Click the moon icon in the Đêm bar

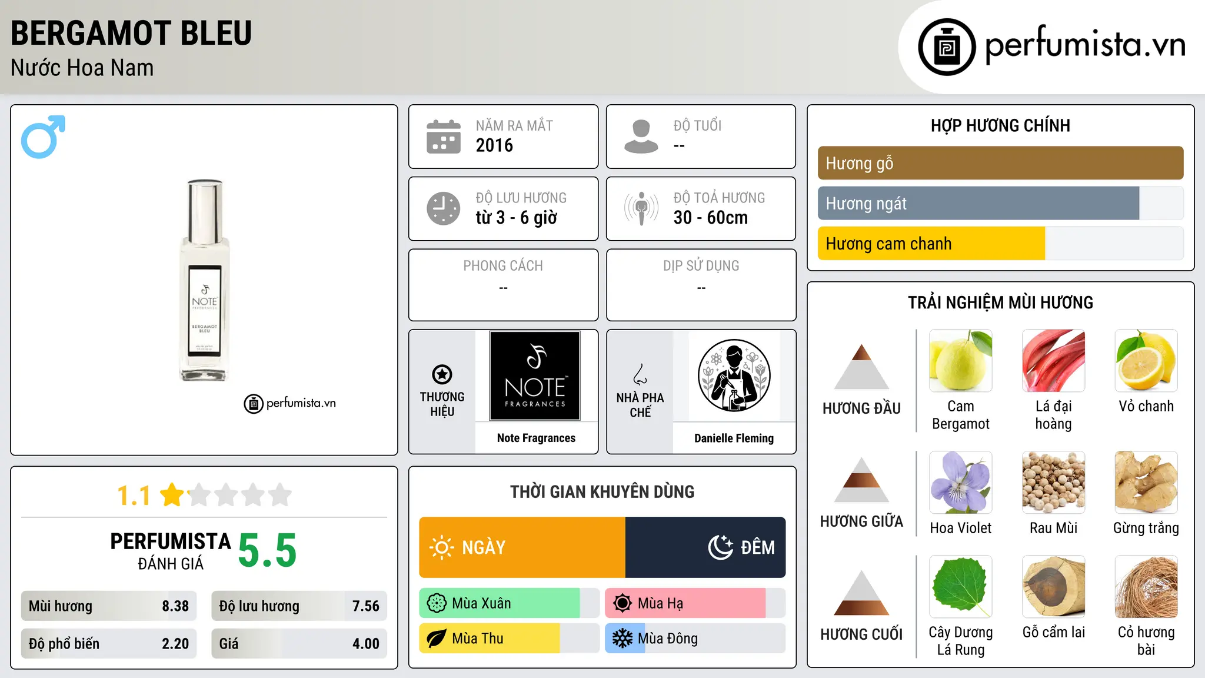click(720, 547)
